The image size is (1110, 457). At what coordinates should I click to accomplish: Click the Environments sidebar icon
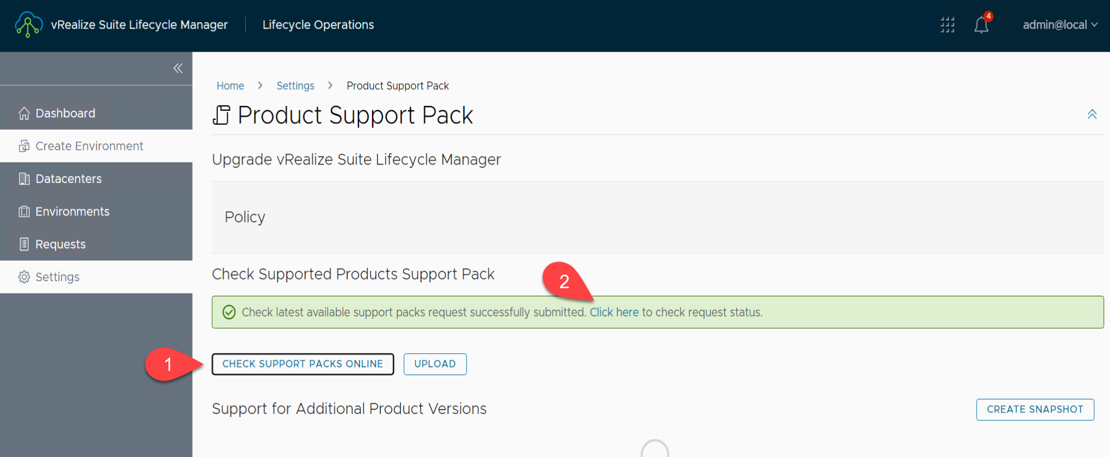pyautogui.click(x=24, y=212)
